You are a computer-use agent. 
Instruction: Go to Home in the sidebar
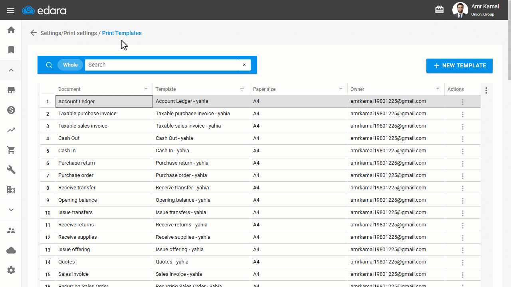pos(11,30)
